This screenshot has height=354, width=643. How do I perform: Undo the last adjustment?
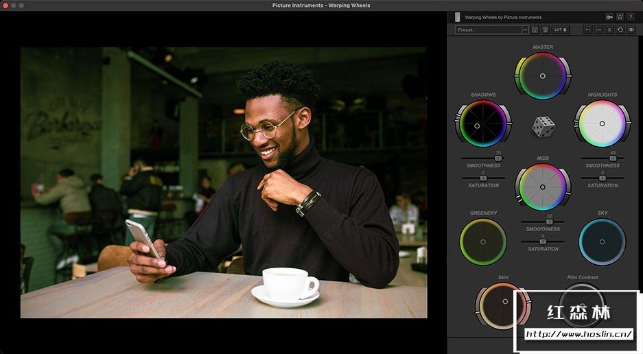[x=587, y=30]
